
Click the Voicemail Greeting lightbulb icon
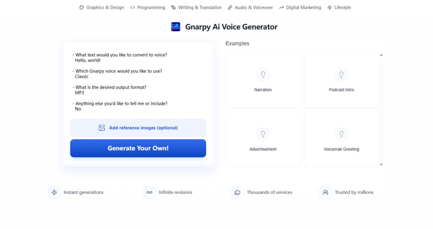(342, 134)
